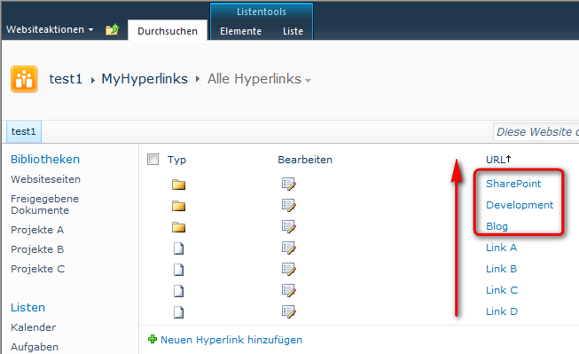Image resolution: width=579 pixels, height=354 pixels.
Task: Toggle the select-all checkbox beside Typ
Action: pyautogui.click(x=153, y=160)
